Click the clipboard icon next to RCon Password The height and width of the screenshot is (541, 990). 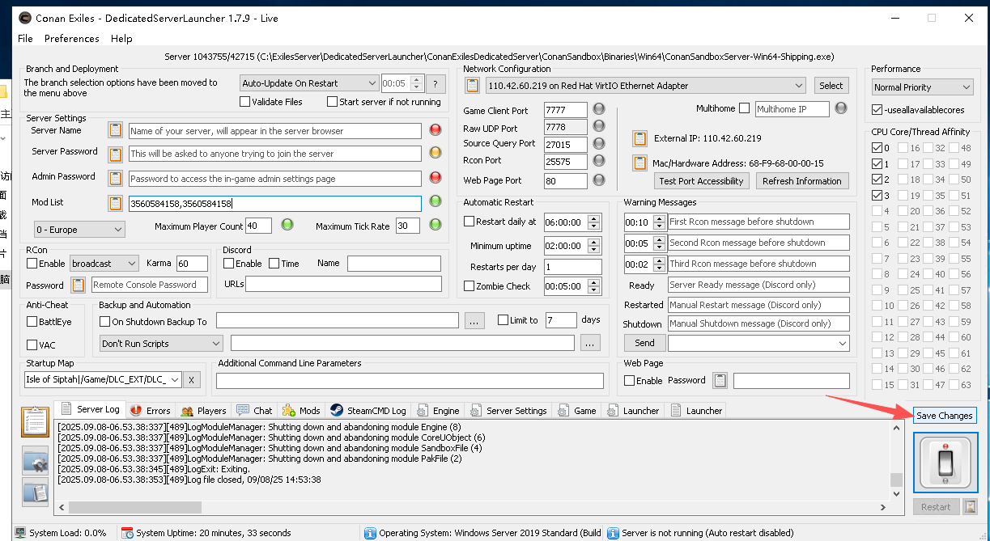pyautogui.click(x=78, y=285)
